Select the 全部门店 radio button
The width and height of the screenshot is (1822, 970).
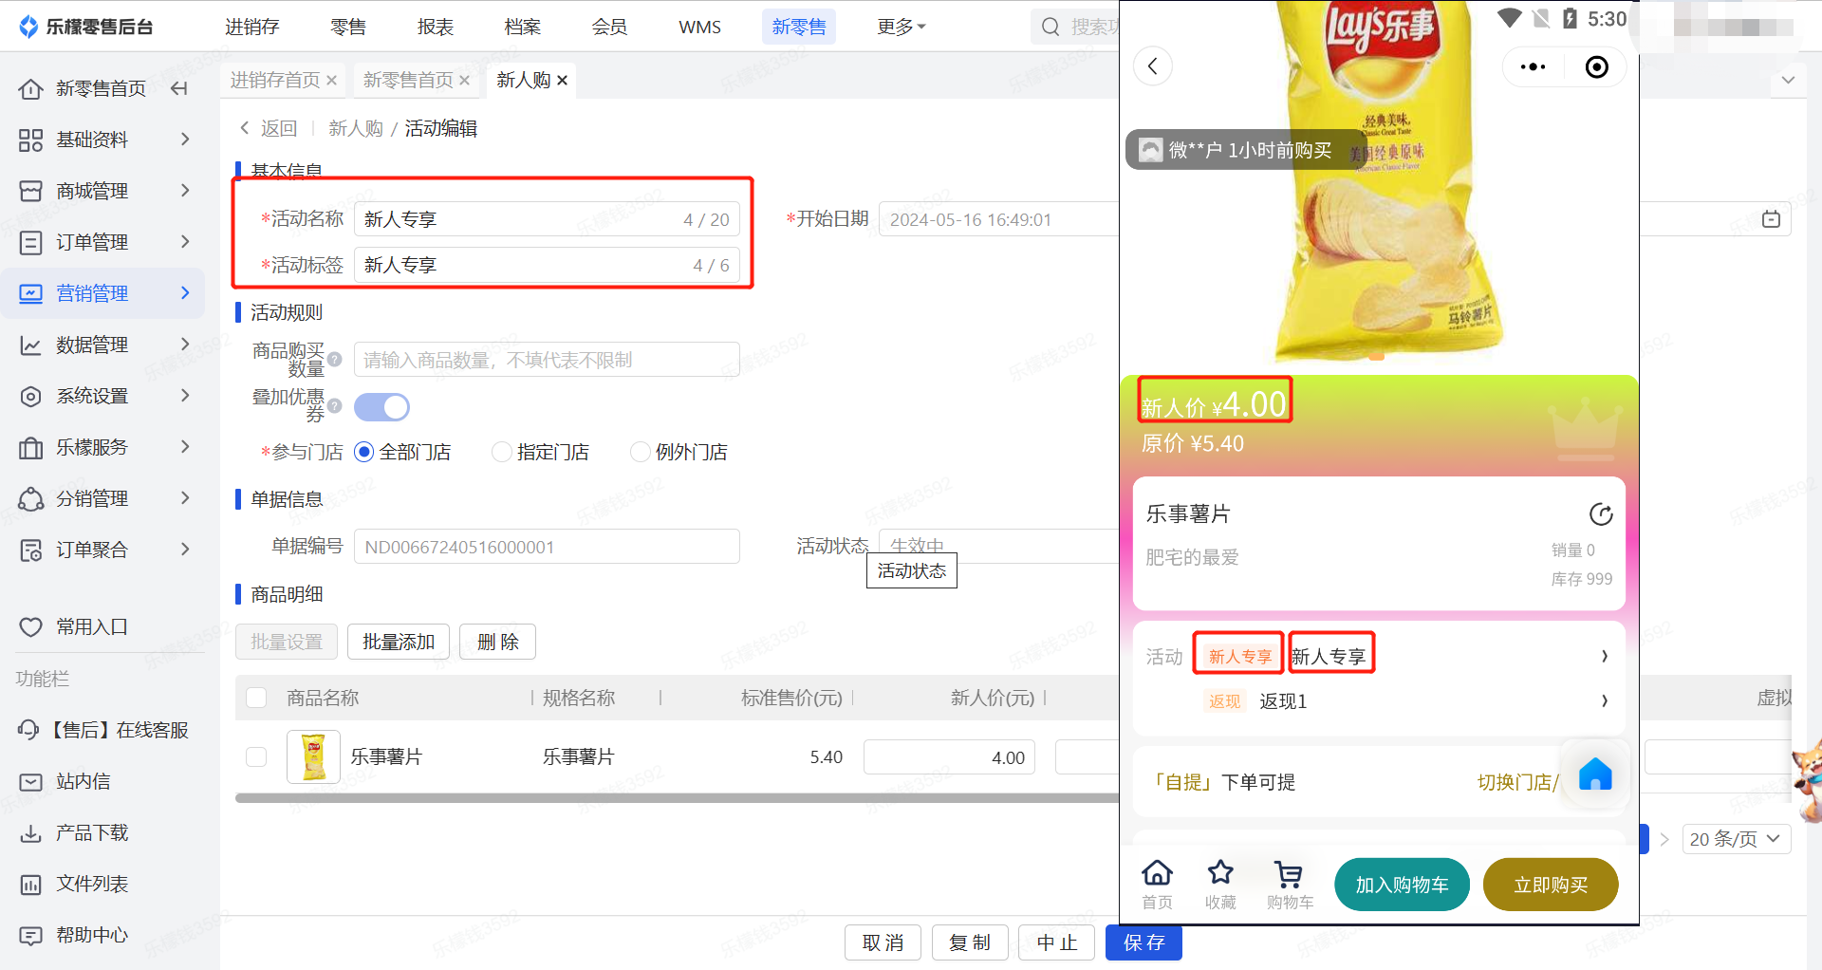[x=363, y=453]
